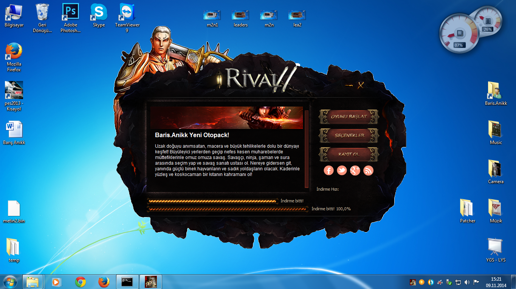
Task: Start the game with OYUNU BAŞLAT
Action: pyautogui.click(x=349, y=116)
